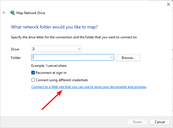Viewport: 173px width, 128px height.
Task: Cancel the network drive mapping
Action: 160,122
